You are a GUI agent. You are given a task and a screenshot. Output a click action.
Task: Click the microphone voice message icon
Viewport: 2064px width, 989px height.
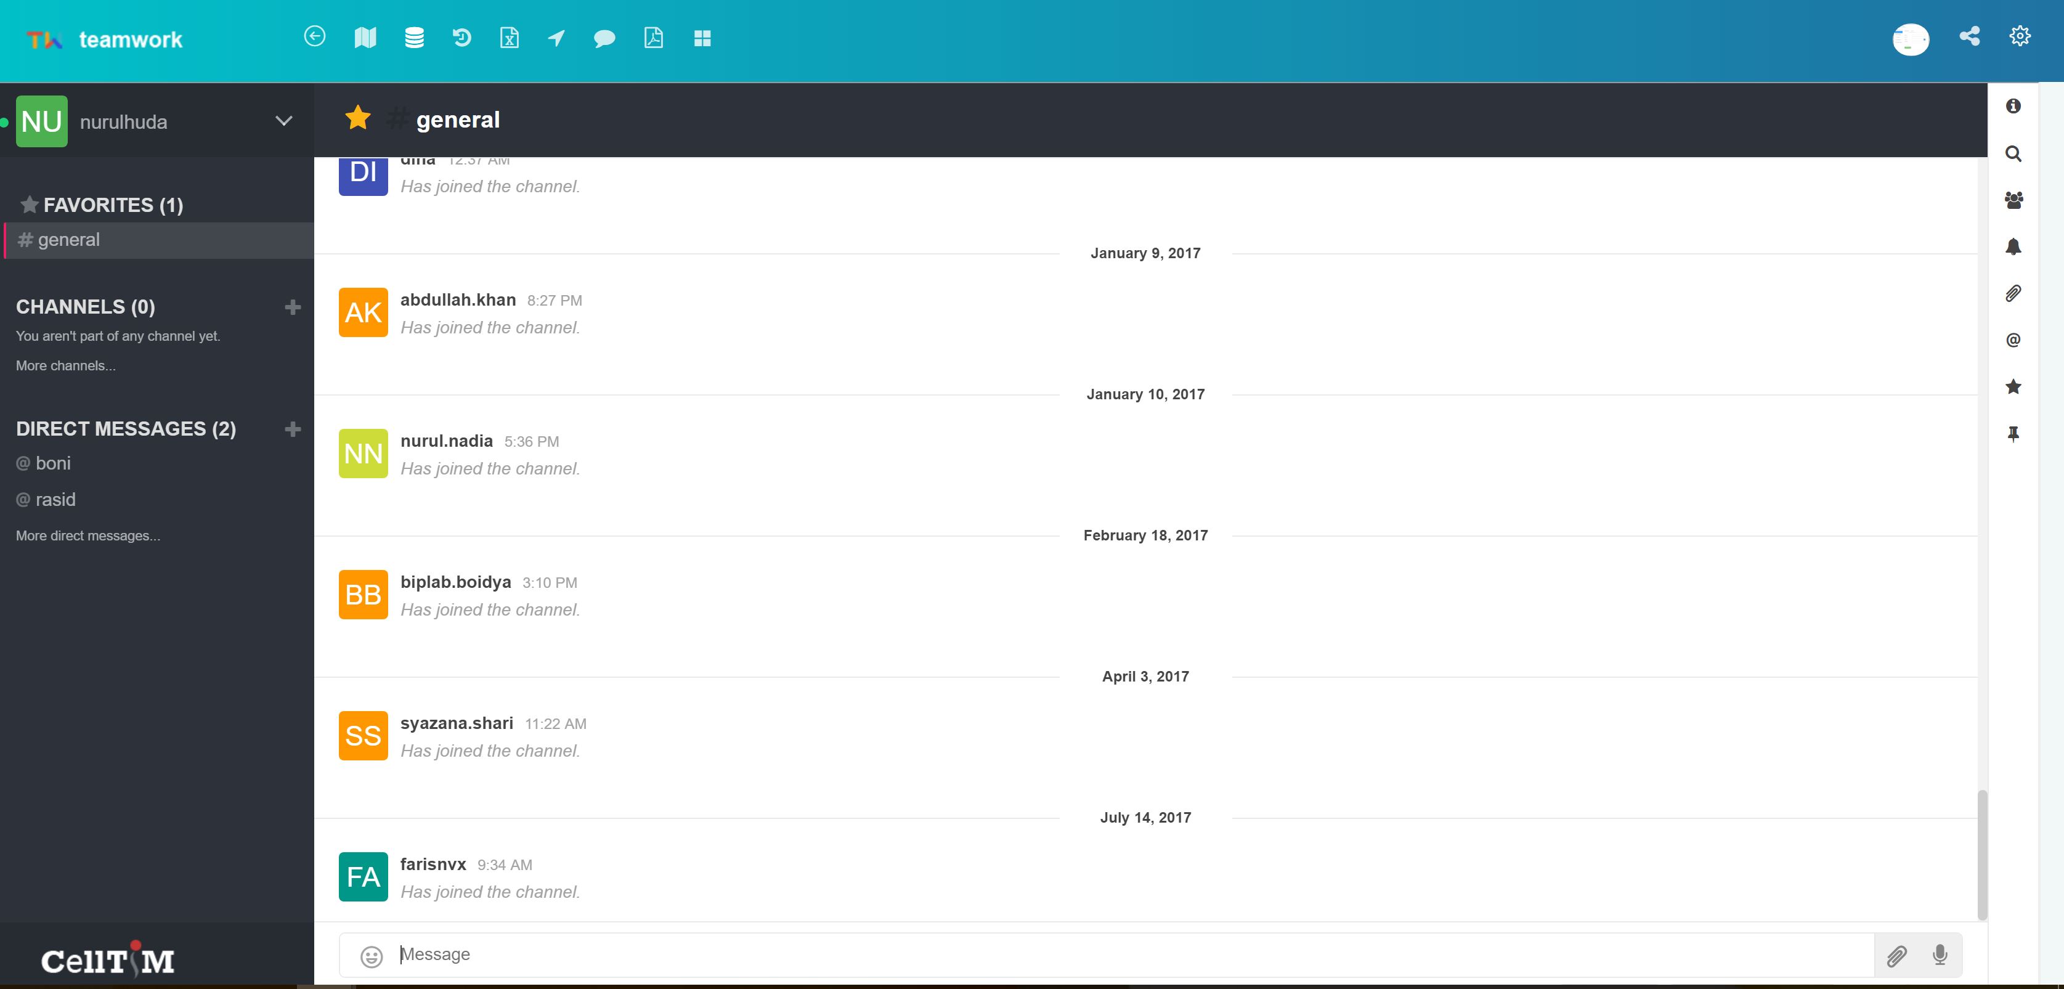click(x=1940, y=954)
